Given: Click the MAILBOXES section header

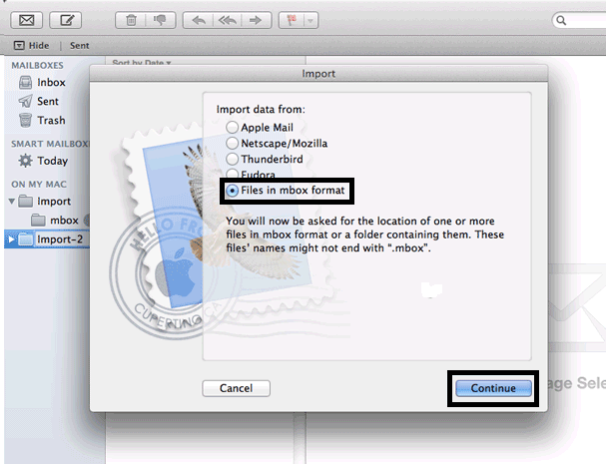Looking at the screenshot, I should coord(37,65).
